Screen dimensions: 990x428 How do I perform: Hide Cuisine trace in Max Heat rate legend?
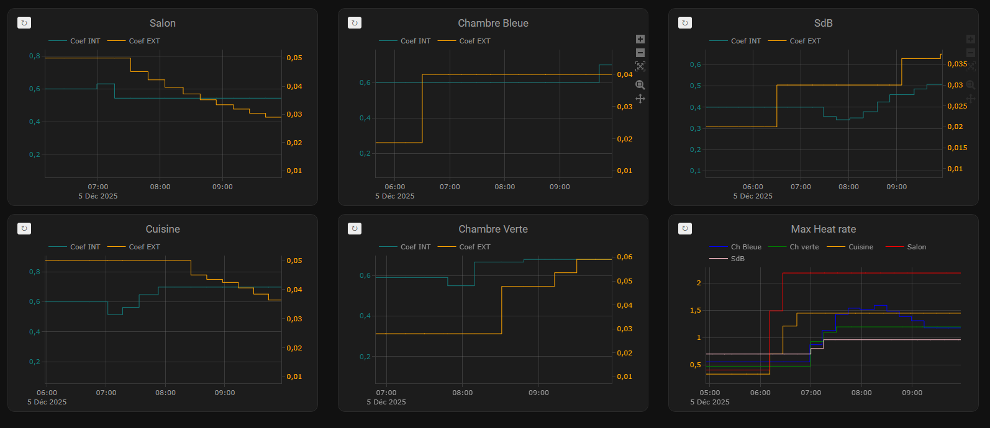(x=860, y=247)
